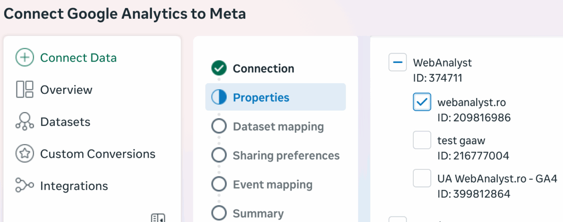Open the Overview dashboard icon
563x222 pixels.
[25, 89]
